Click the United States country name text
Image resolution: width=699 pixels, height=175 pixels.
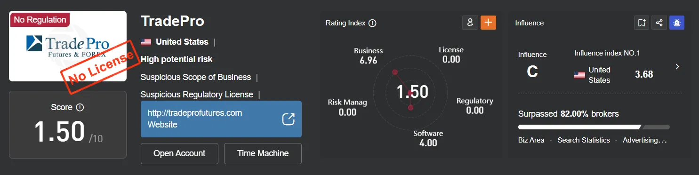(182, 42)
